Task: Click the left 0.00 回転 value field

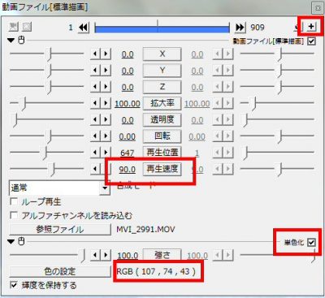Action: pos(128,136)
